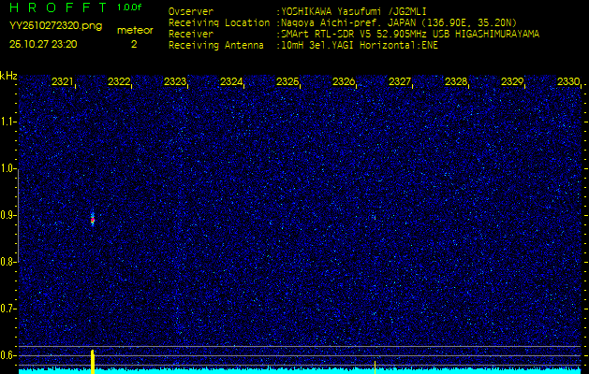The image size is (589, 374).
Task: Click the small yellow spike below 2327
Action: (x=375, y=366)
